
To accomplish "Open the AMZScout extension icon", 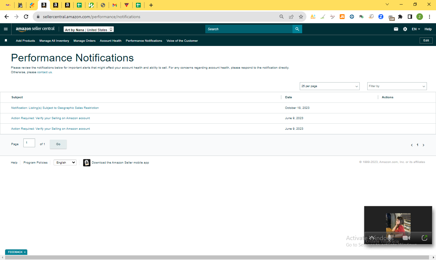I will [x=313, y=17].
